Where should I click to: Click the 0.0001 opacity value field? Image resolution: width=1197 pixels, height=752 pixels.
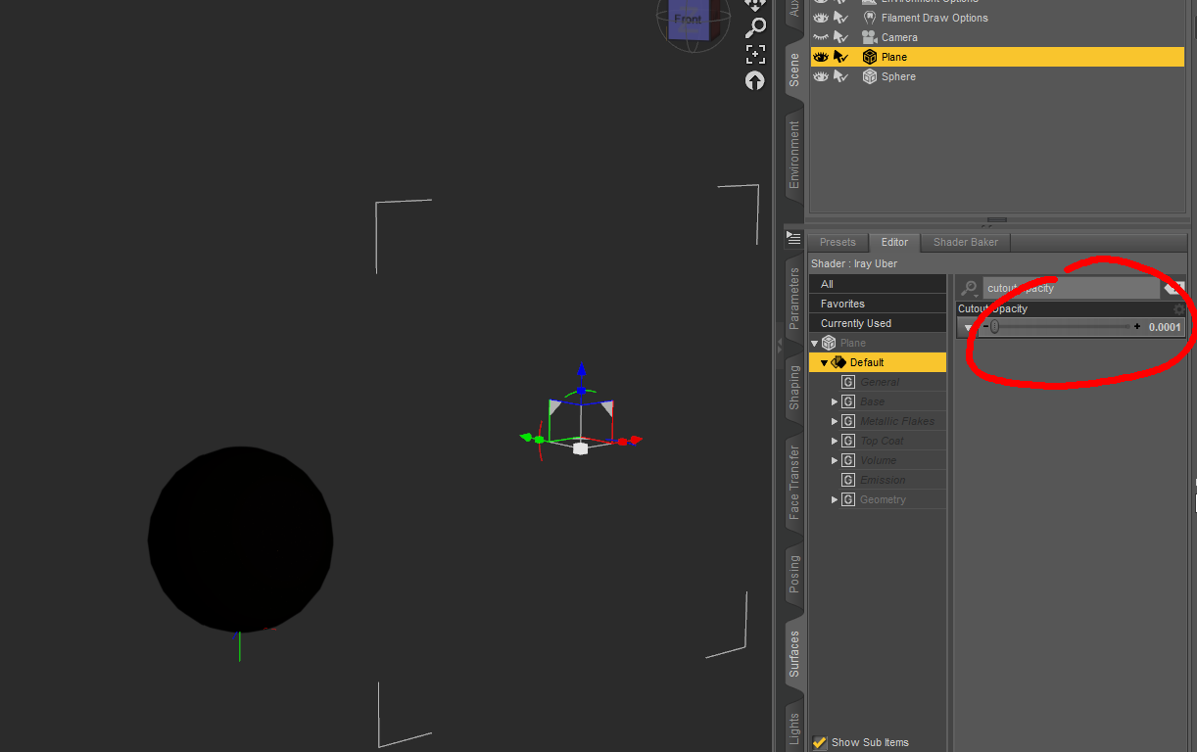(1164, 327)
